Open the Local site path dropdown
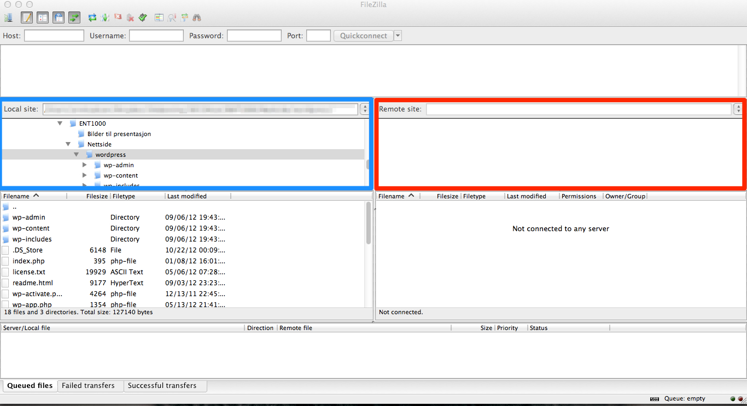This screenshot has width=747, height=406. [x=365, y=109]
